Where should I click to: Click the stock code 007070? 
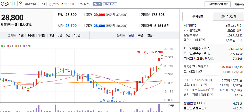[31, 4]
